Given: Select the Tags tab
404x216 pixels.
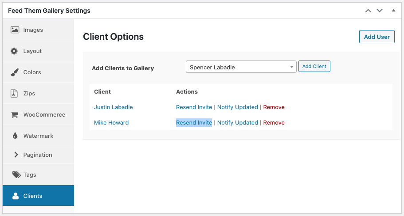Looking at the screenshot, I should click(x=39, y=174).
